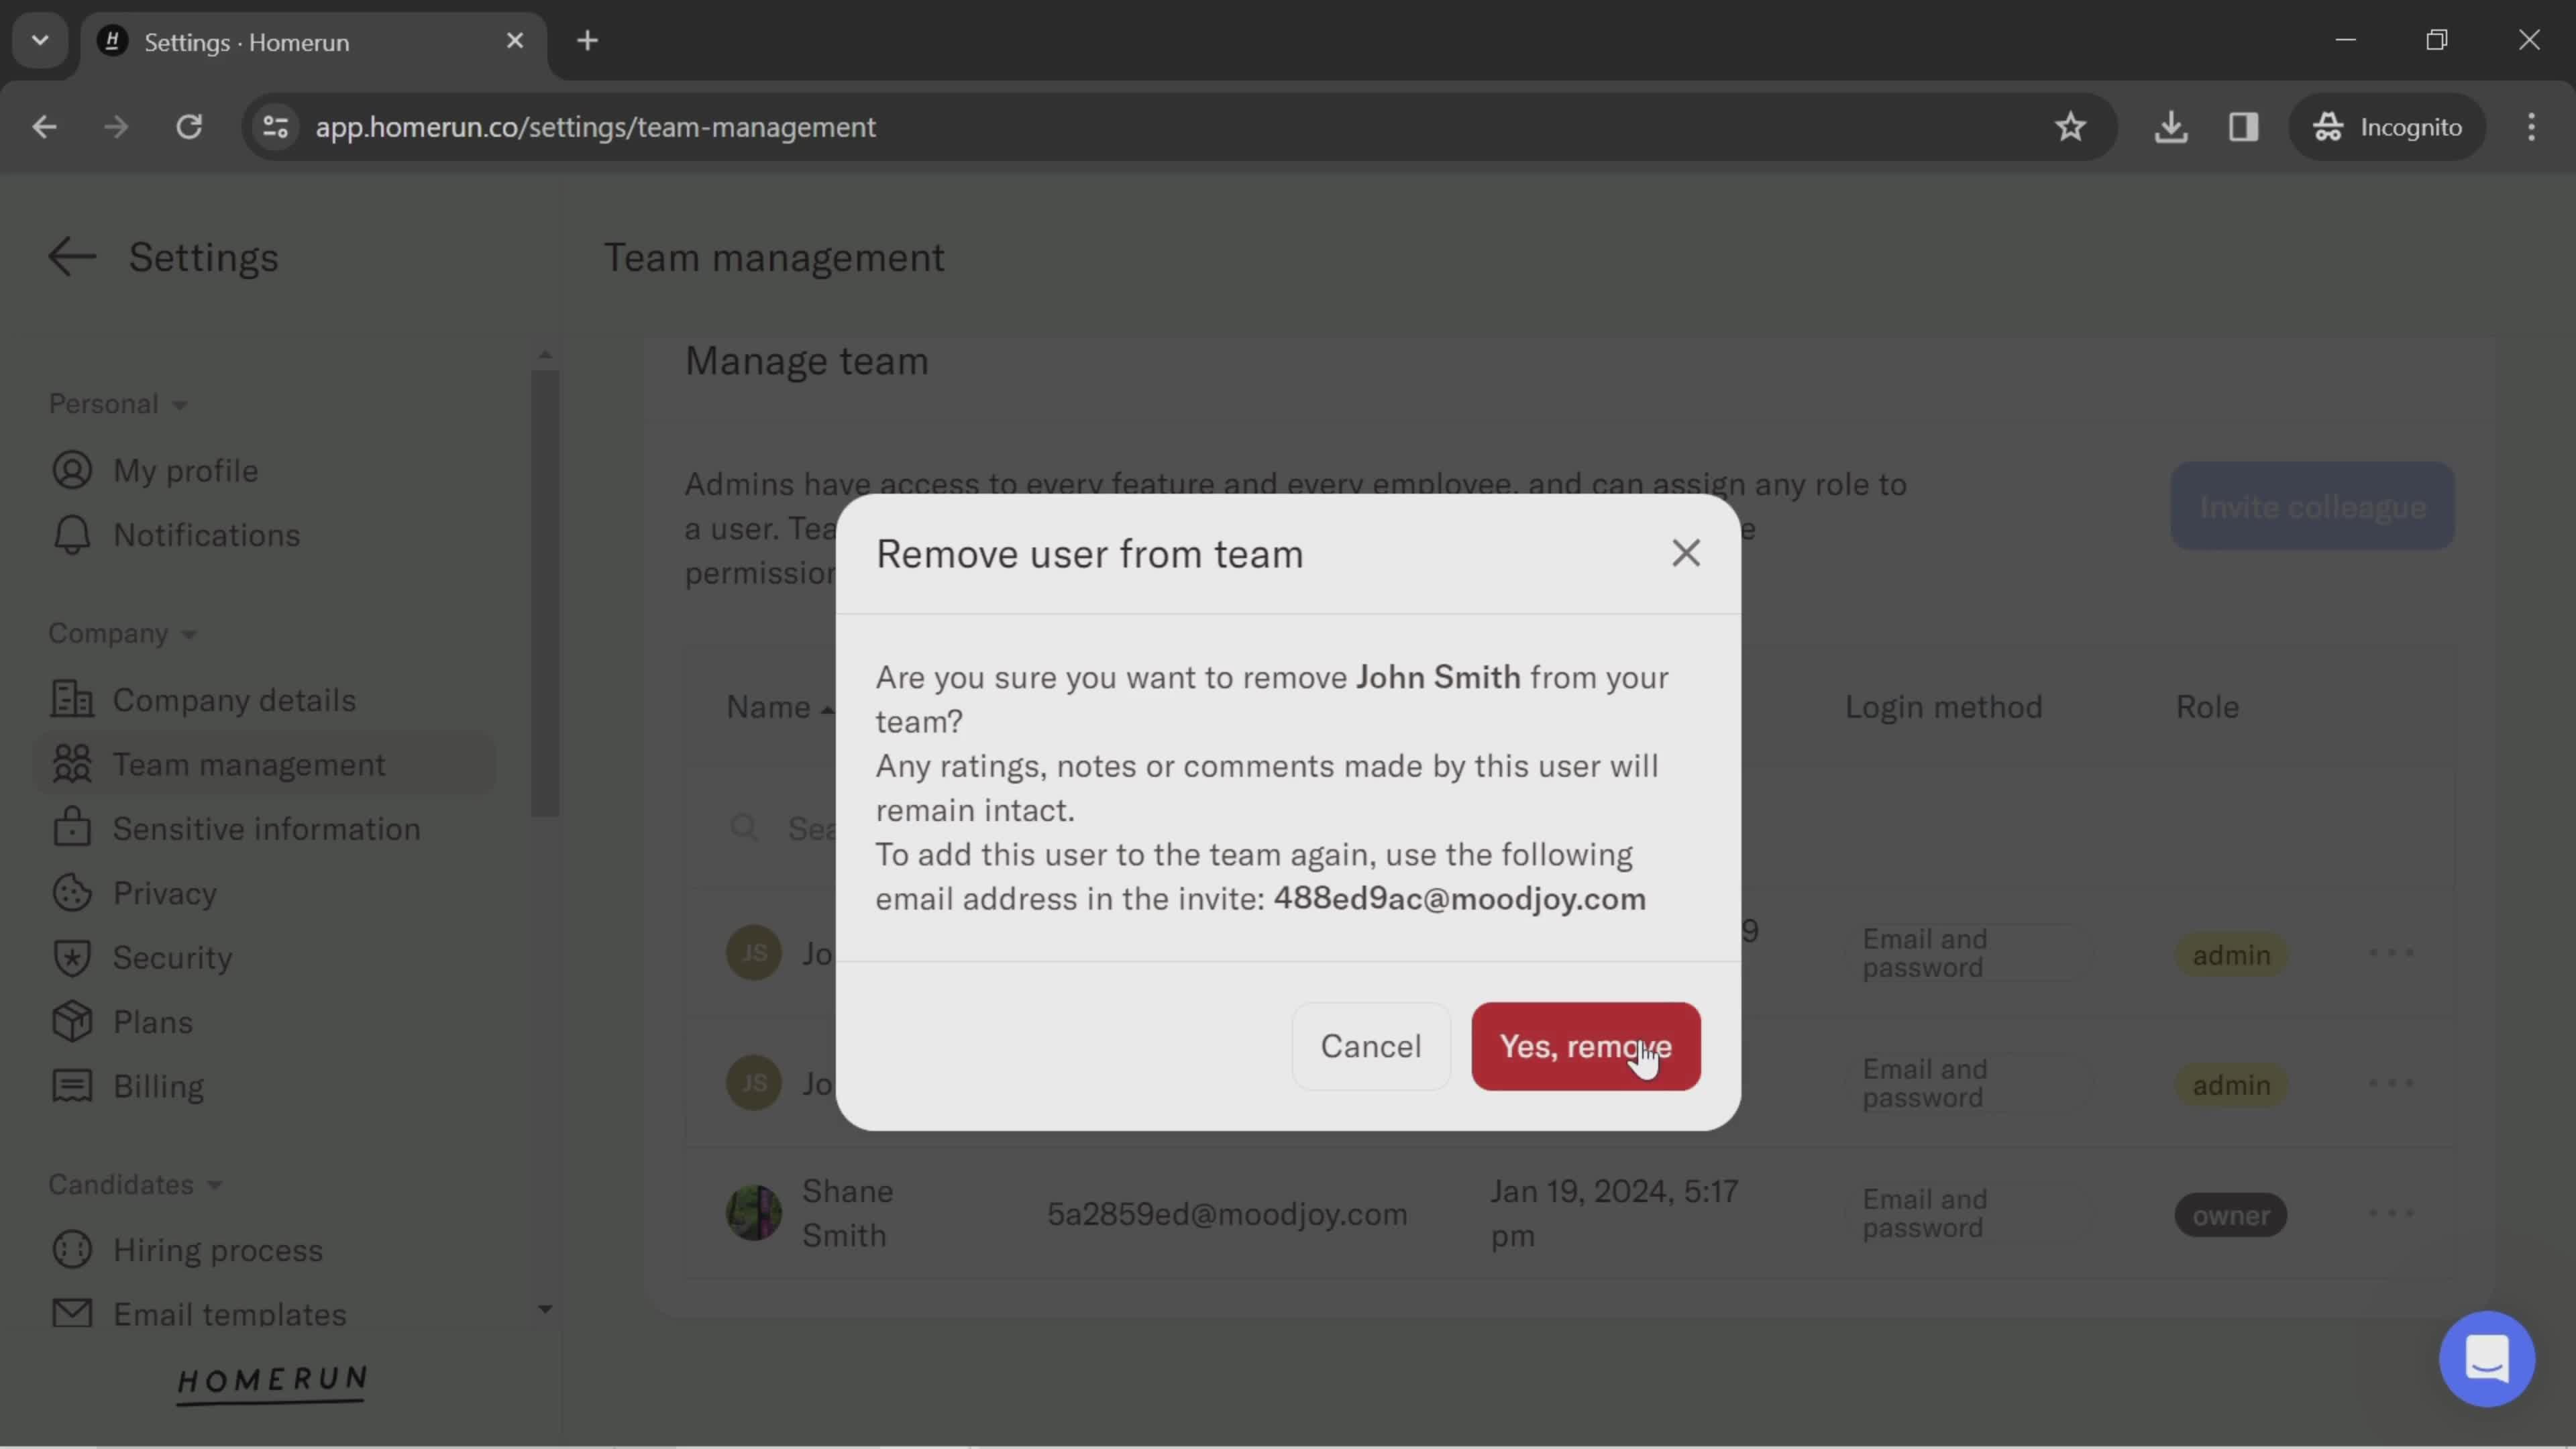The width and height of the screenshot is (2576, 1449).
Task: Open browser downloads
Action: (2170, 127)
